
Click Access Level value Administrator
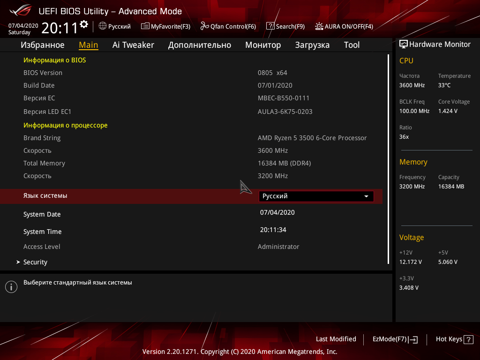pyautogui.click(x=278, y=247)
